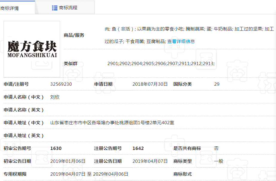Click the 魔方食块 trademark logo image
The width and height of the screenshot is (276, 181).
pyautogui.click(x=32, y=49)
